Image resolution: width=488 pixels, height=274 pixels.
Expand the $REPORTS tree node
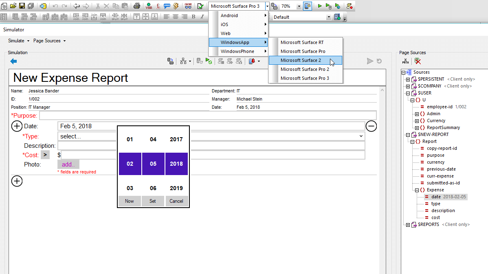[x=408, y=225]
